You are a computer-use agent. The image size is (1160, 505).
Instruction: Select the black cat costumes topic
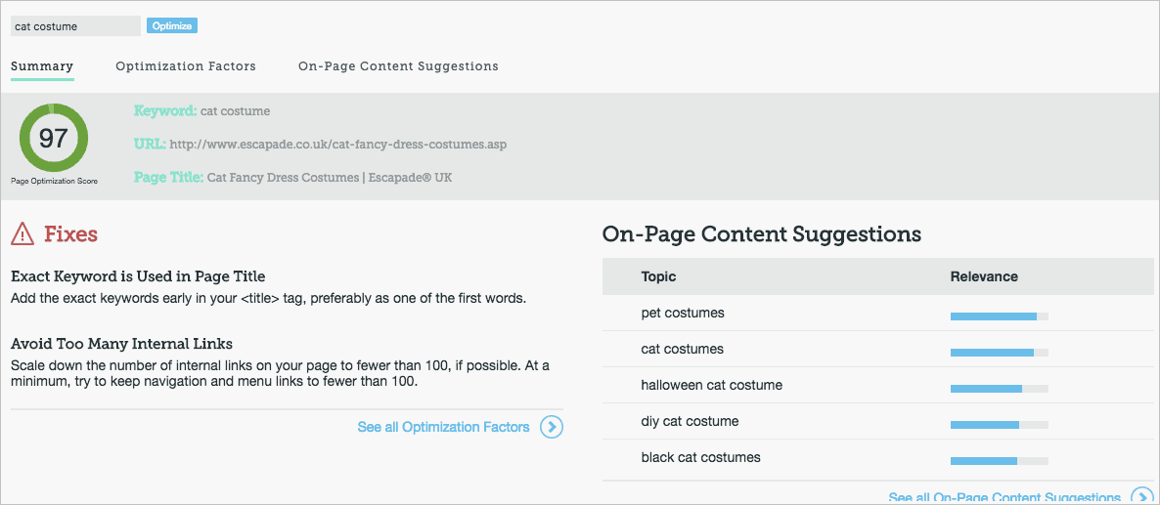pyautogui.click(x=700, y=458)
